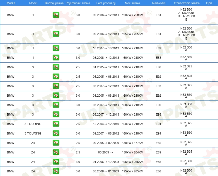This screenshot has height=176, width=218.
Task: Click the N52 B25 A code in E89 row
Action: click(186, 153)
